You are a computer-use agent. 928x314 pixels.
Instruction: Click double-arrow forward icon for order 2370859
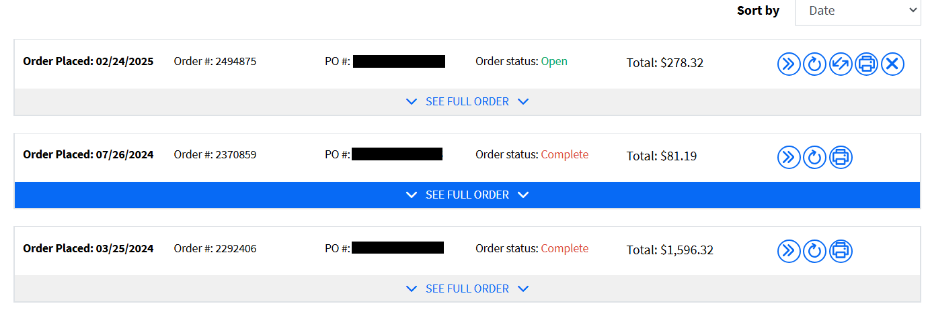(788, 158)
